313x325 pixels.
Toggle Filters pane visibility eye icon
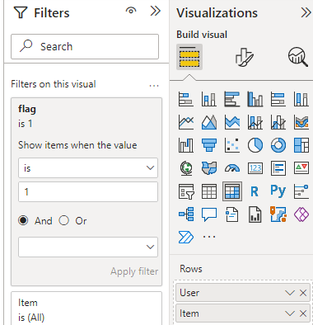click(x=131, y=11)
